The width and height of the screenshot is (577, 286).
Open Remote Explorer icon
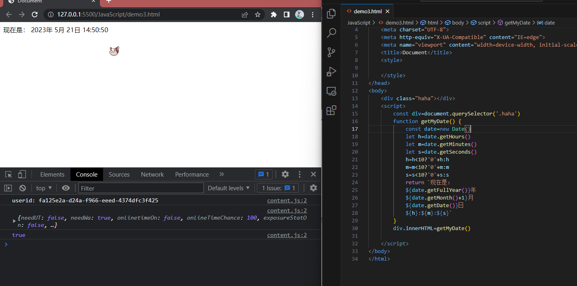point(331,91)
